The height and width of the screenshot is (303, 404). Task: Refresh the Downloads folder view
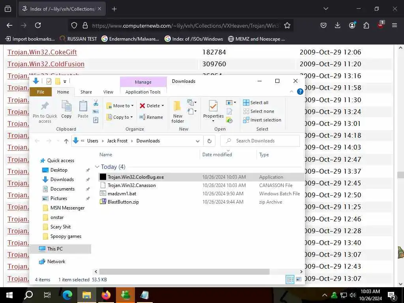(x=209, y=141)
